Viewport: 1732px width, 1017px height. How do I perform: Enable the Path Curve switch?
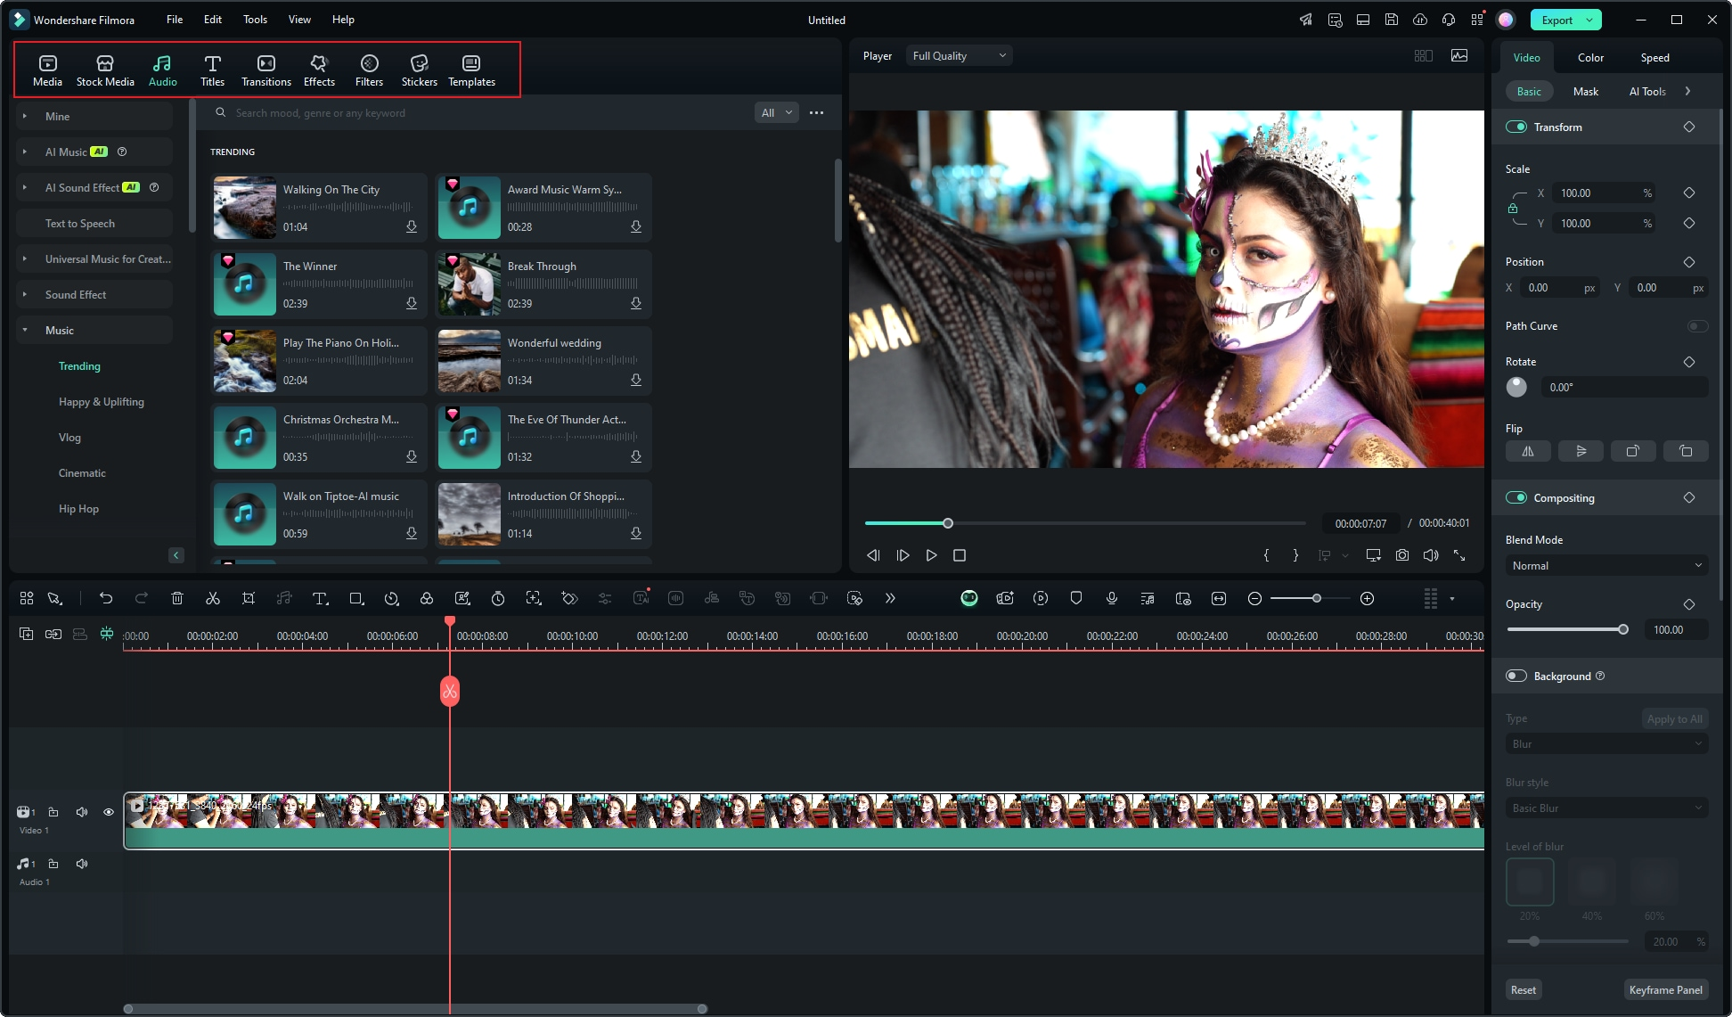click(1697, 326)
